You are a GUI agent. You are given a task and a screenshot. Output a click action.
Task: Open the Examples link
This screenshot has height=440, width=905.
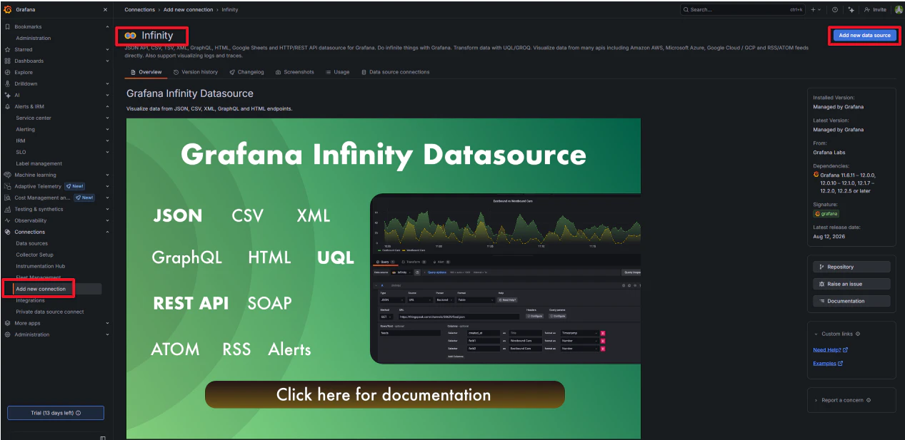pos(828,364)
